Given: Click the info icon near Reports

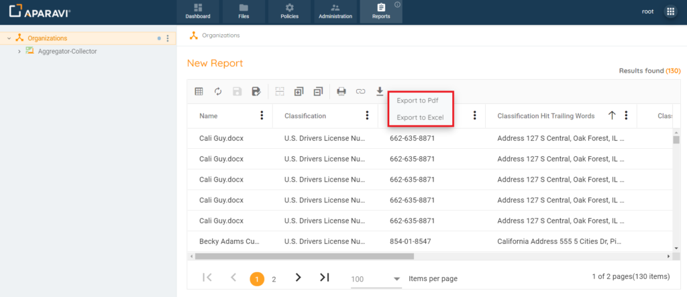Looking at the screenshot, I should [x=397, y=5].
